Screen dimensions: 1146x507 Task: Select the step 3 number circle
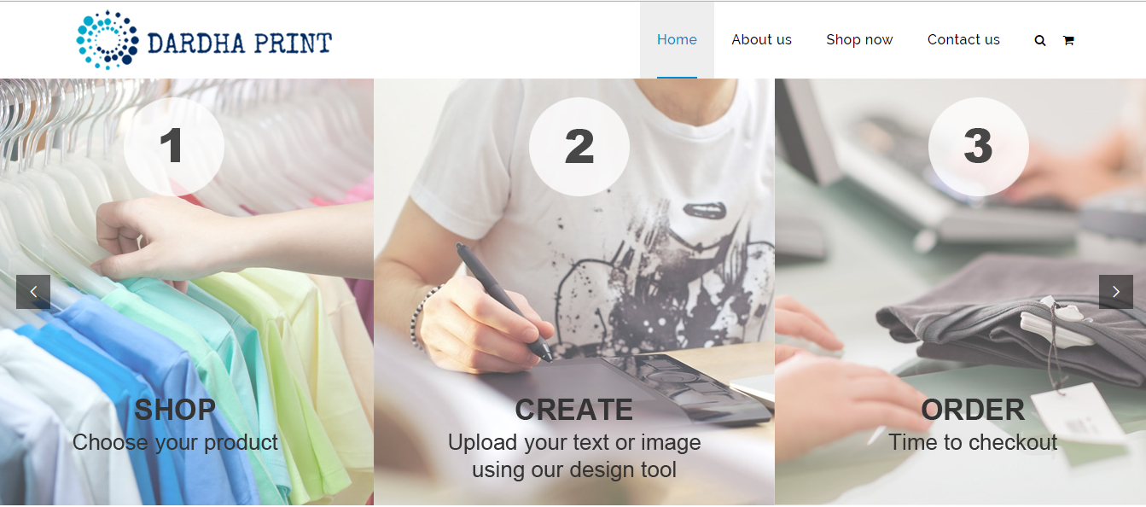[978, 147]
